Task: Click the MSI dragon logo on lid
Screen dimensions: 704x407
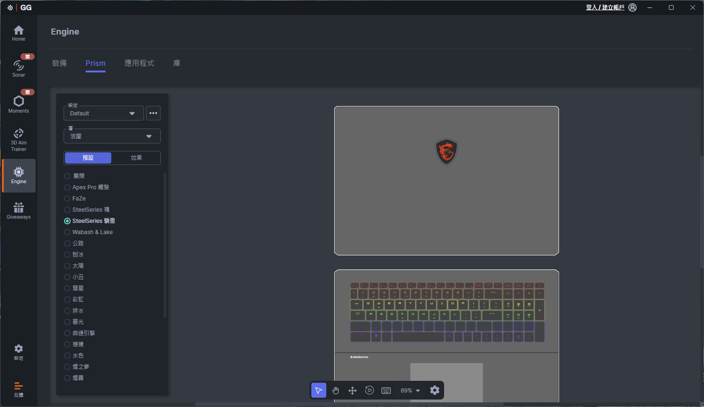Action: [x=446, y=152]
